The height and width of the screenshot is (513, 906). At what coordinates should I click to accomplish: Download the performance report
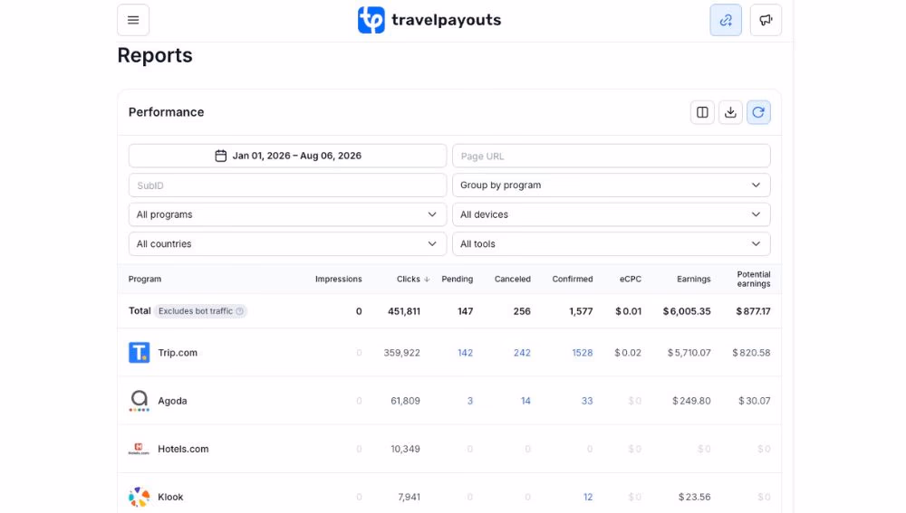pos(730,112)
